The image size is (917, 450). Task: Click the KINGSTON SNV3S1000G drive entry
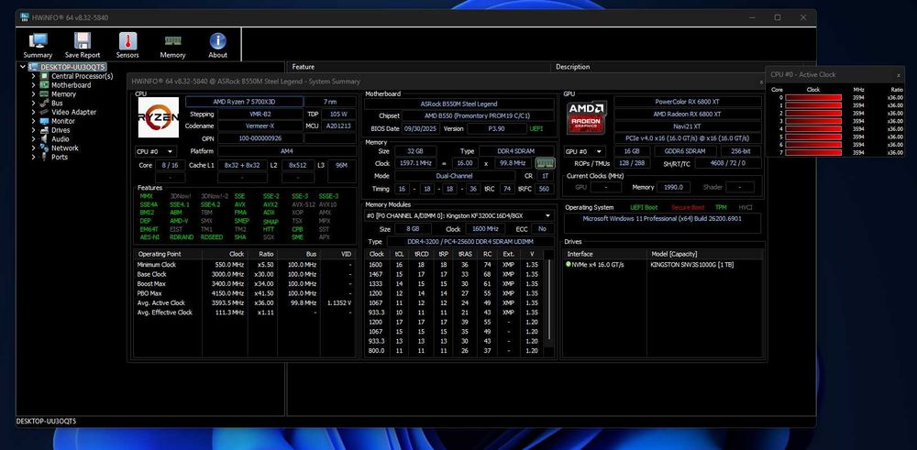(691, 264)
